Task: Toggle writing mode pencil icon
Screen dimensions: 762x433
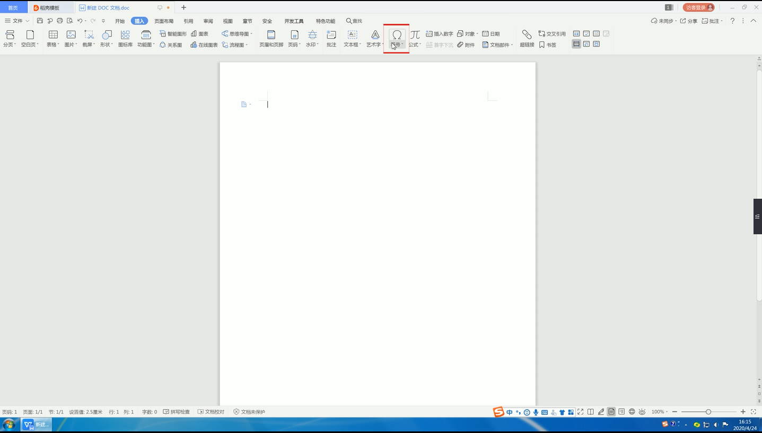Action: [601, 412]
